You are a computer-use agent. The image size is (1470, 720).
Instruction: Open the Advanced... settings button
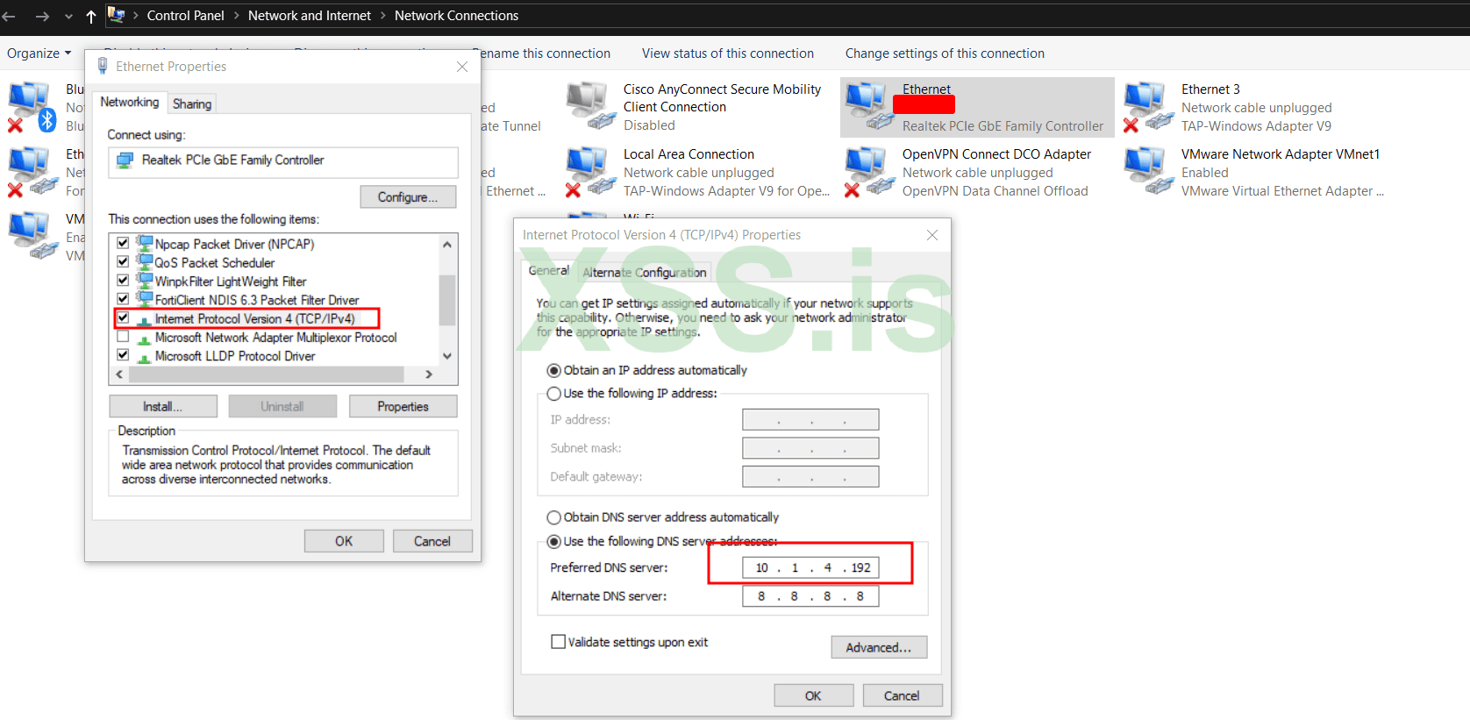tap(879, 647)
